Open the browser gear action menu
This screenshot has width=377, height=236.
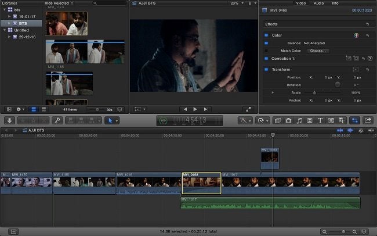20,109
